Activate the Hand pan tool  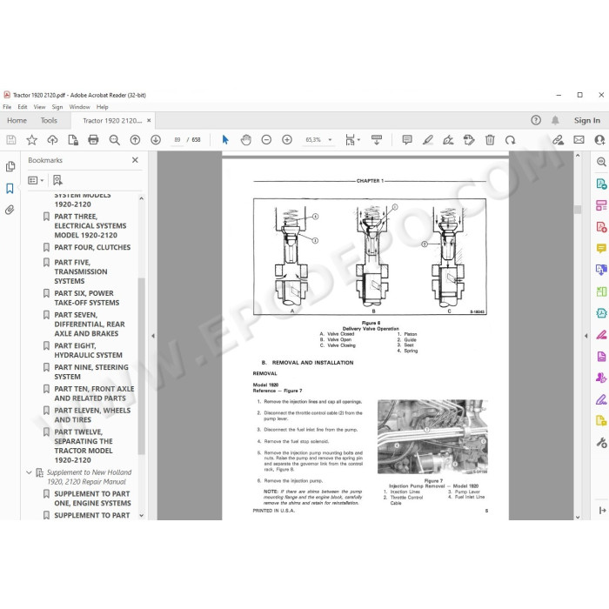(x=246, y=140)
